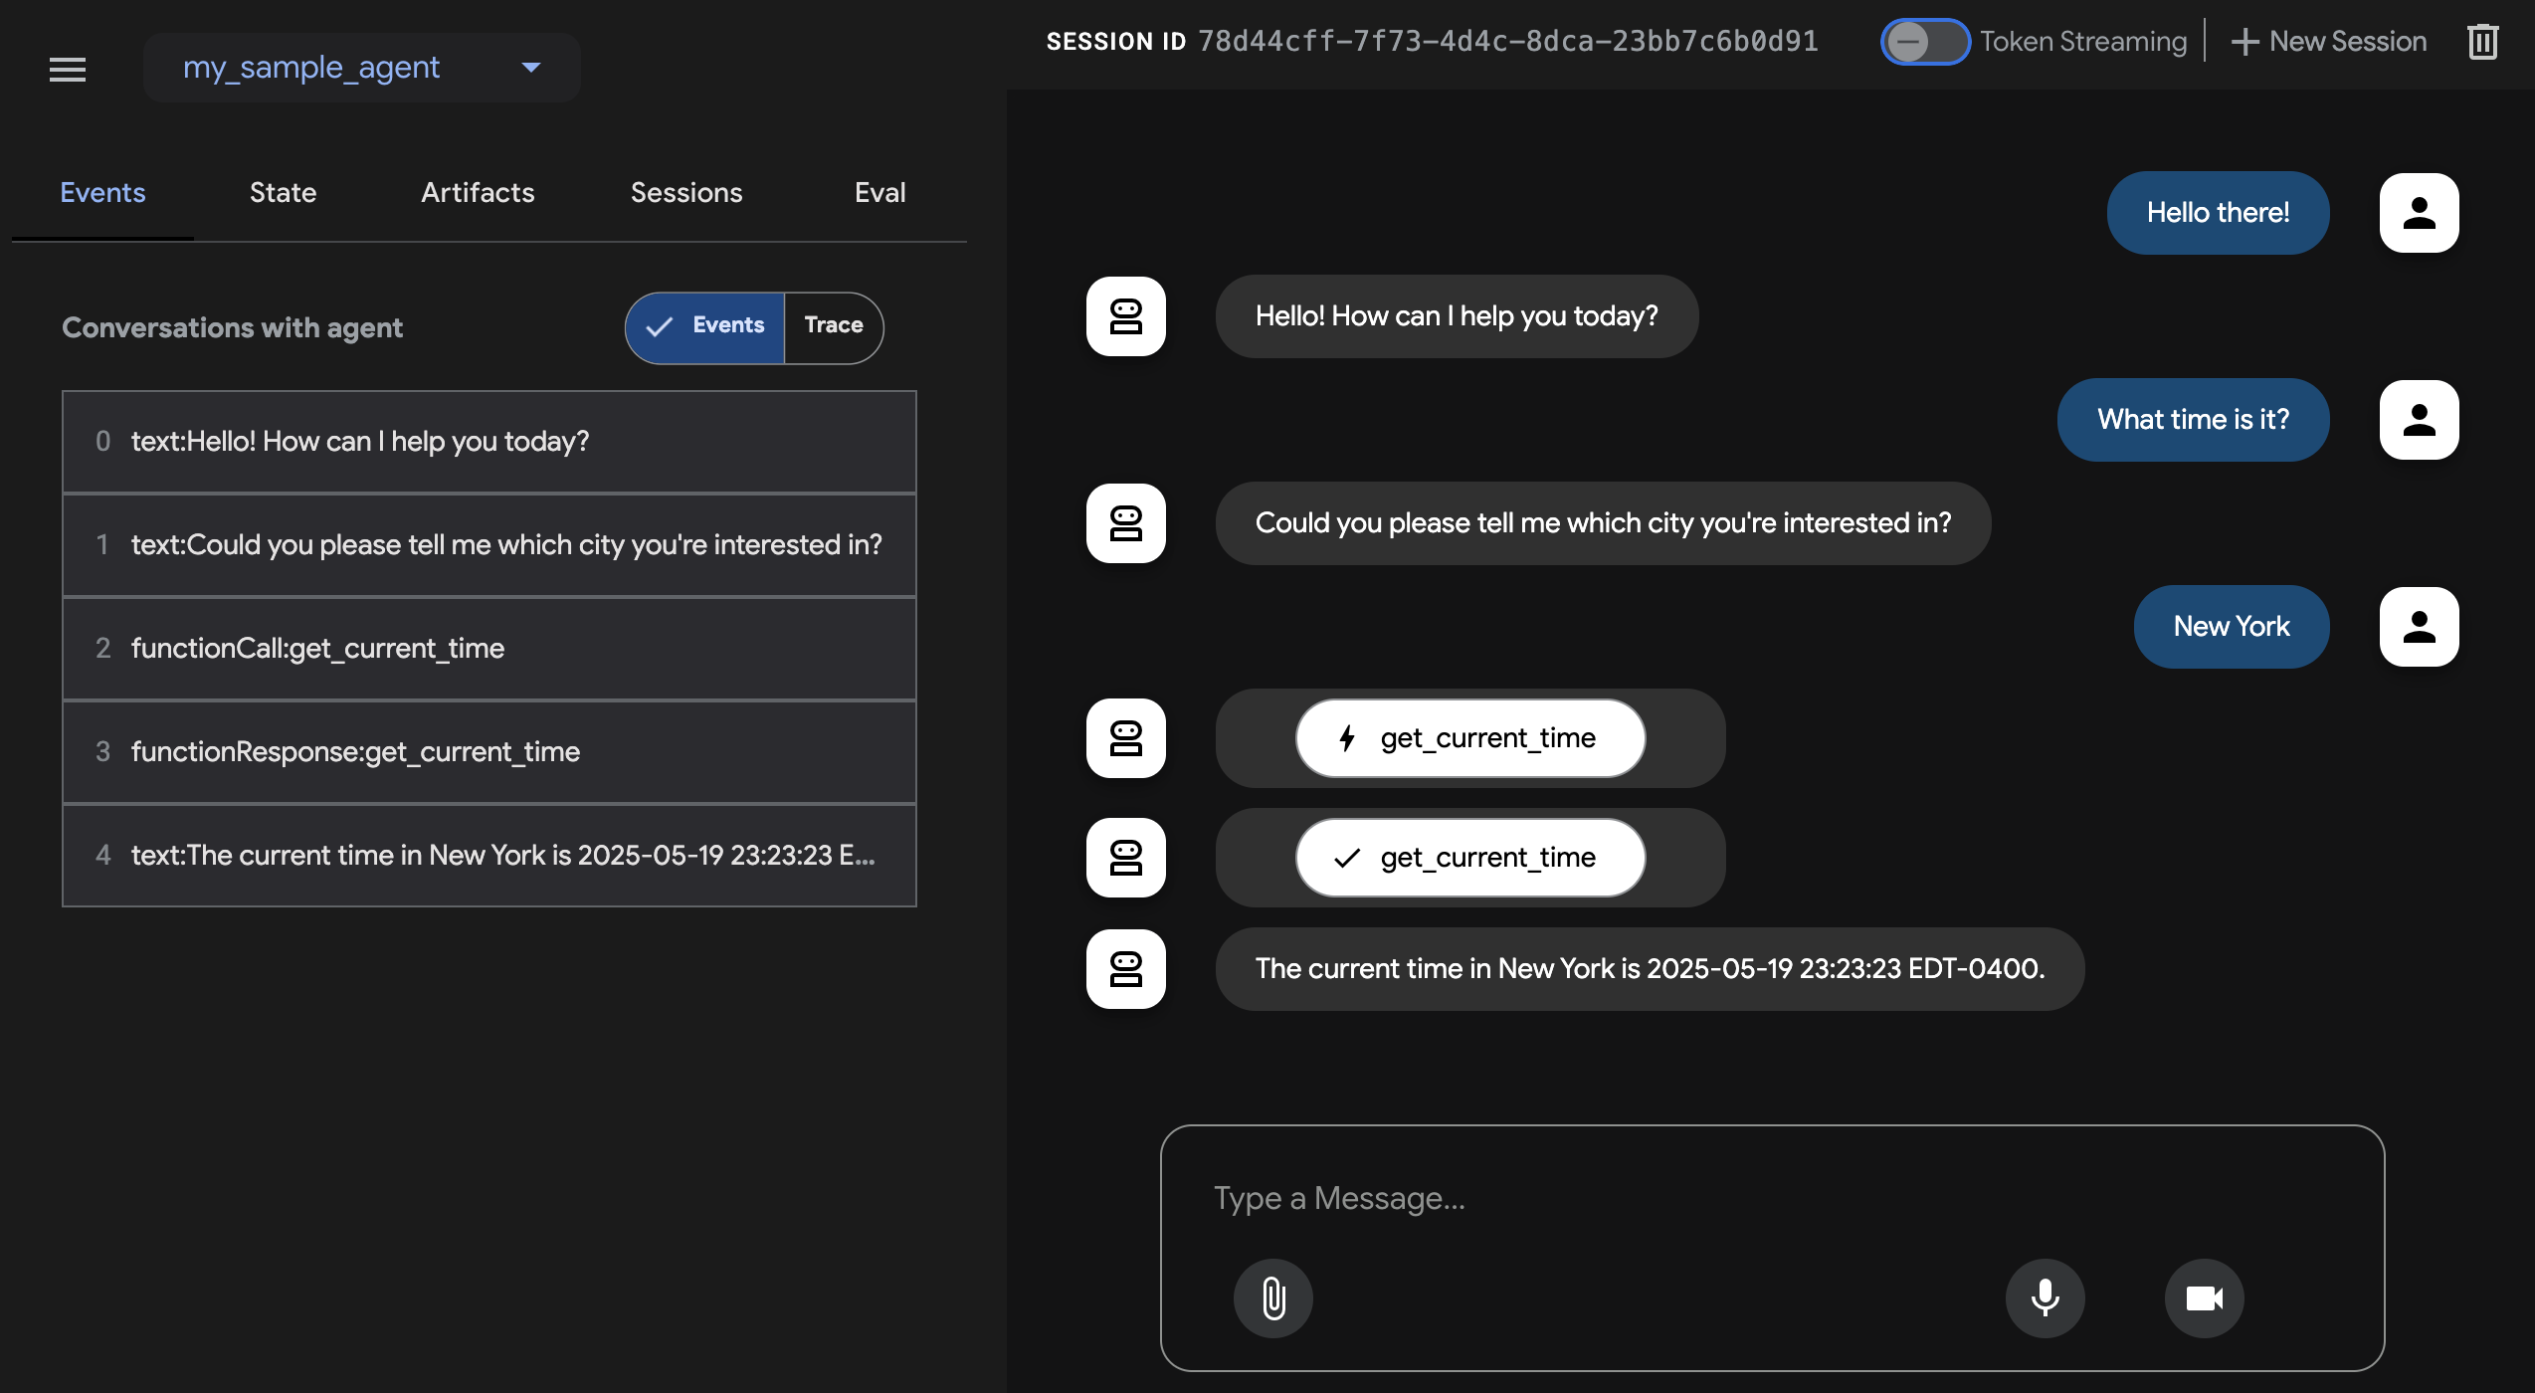Start voice input with the microphone icon
2535x1393 pixels.
2046,1298
